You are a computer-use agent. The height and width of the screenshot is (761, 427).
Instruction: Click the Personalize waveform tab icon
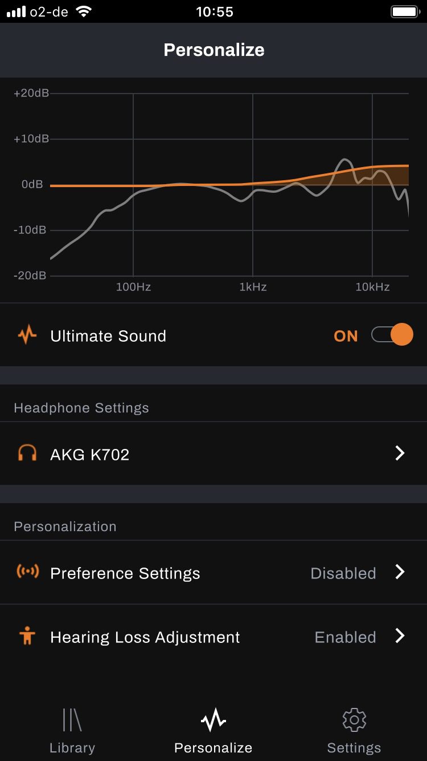click(213, 721)
